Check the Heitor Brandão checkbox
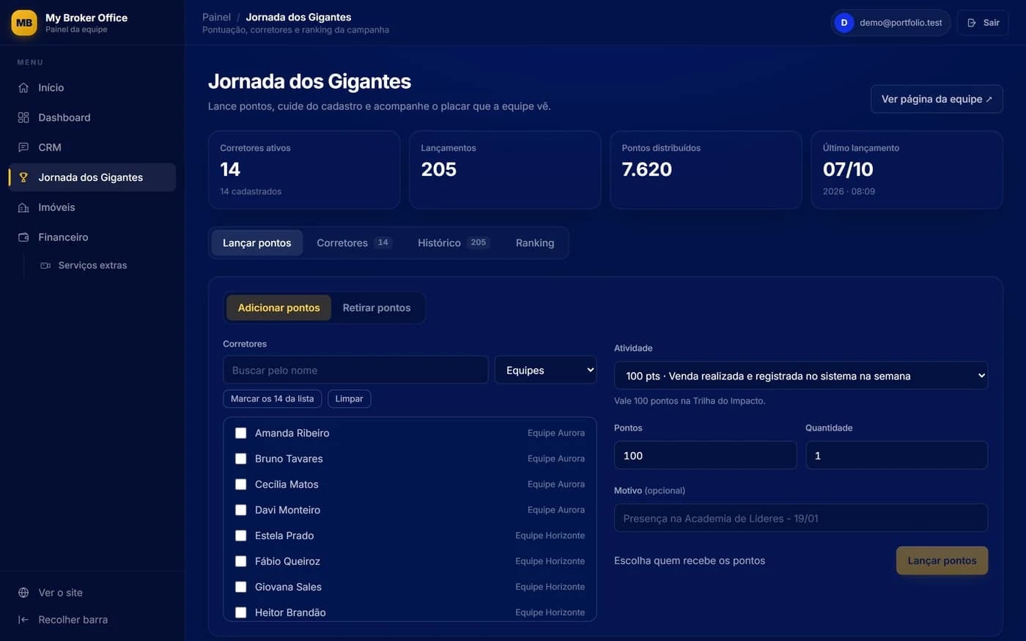 coord(240,613)
